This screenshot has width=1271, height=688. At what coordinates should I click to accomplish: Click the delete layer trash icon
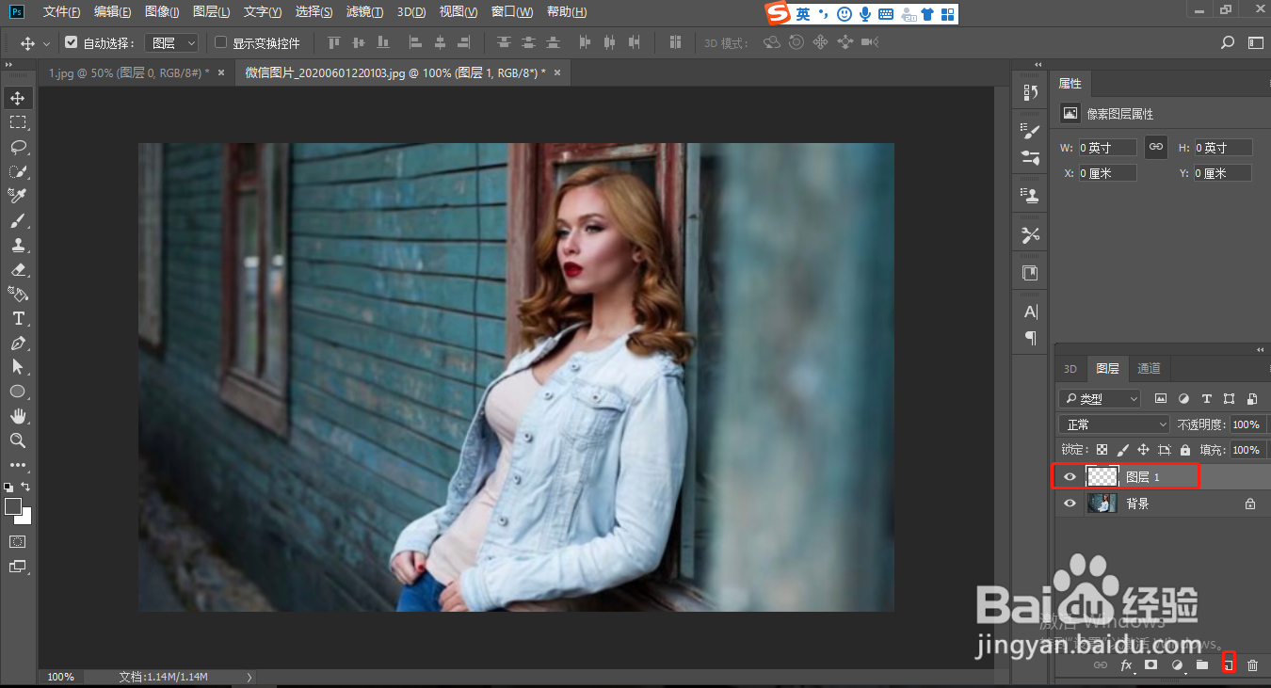(x=1252, y=665)
